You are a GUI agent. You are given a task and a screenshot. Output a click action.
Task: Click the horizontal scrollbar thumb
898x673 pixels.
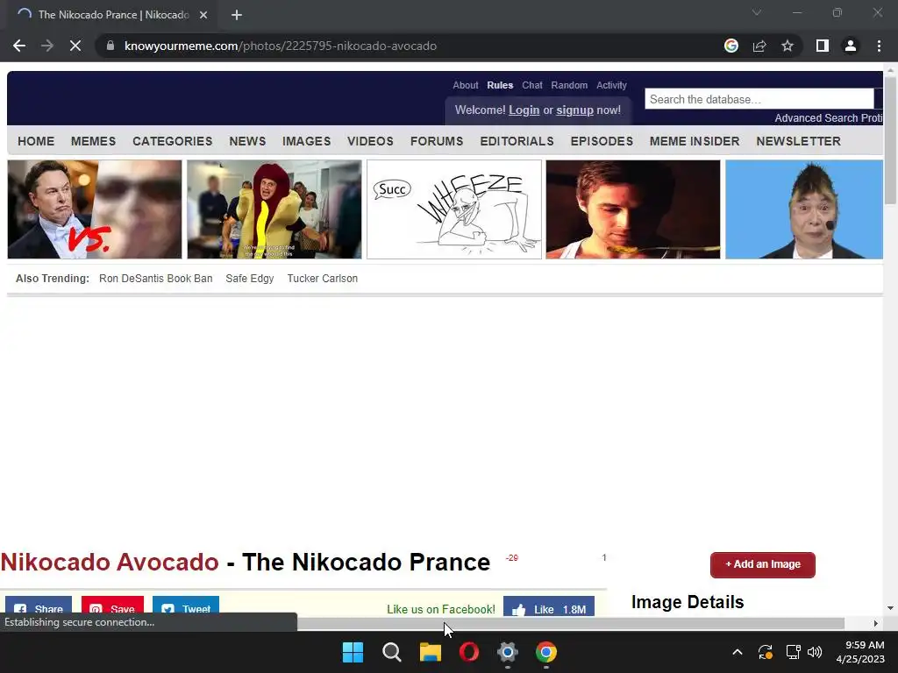(570, 623)
